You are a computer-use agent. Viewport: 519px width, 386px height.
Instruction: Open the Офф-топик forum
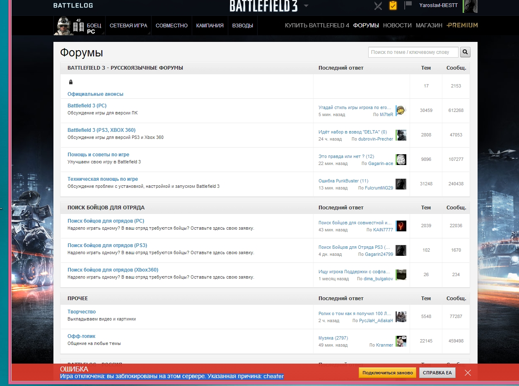click(82, 336)
